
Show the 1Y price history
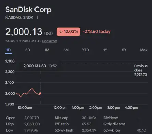click(105, 50)
